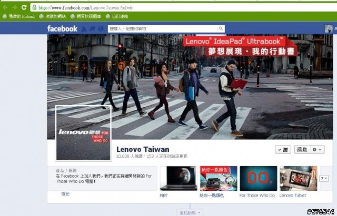
Task: Expand the 7 more apps dropdown
Action: tap(324, 179)
